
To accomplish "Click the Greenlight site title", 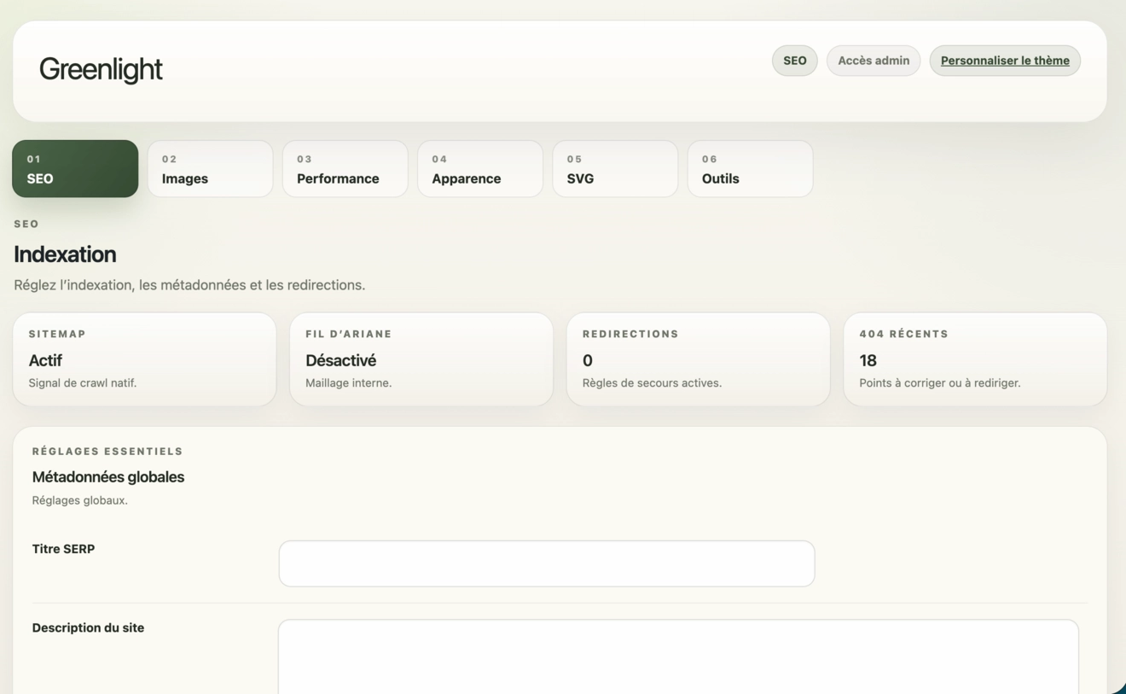I will pos(101,68).
